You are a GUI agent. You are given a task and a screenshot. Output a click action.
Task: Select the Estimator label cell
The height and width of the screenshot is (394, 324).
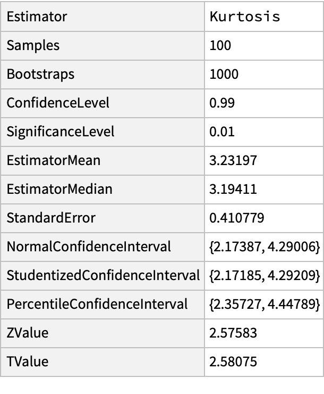point(37,17)
